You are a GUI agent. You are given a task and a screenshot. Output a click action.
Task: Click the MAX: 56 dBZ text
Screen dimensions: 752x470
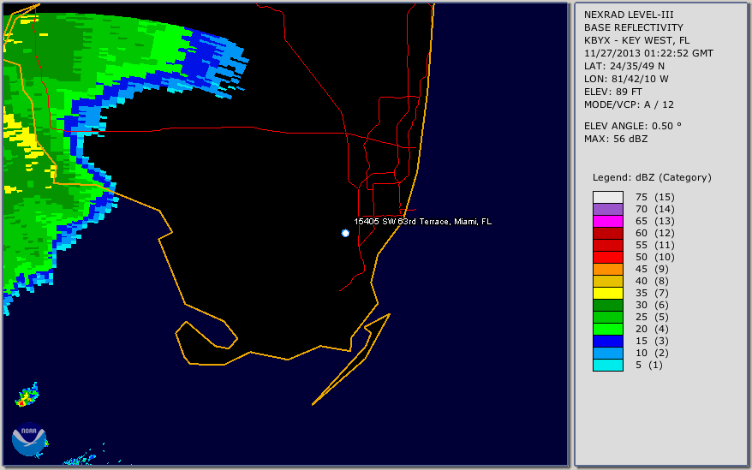tap(616, 139)
